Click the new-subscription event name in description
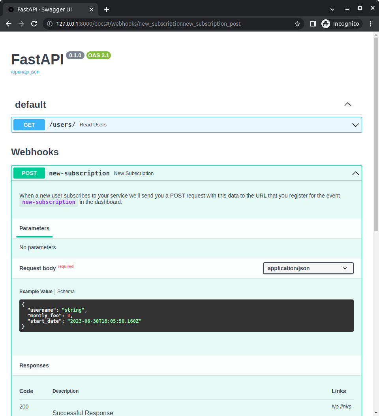The image size is (379, 416). 48,202
